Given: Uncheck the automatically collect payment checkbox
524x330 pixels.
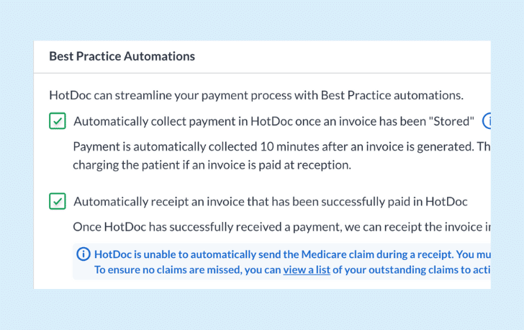Looking at the screenshot, I should pyautogui.click(x=58, y=121).
